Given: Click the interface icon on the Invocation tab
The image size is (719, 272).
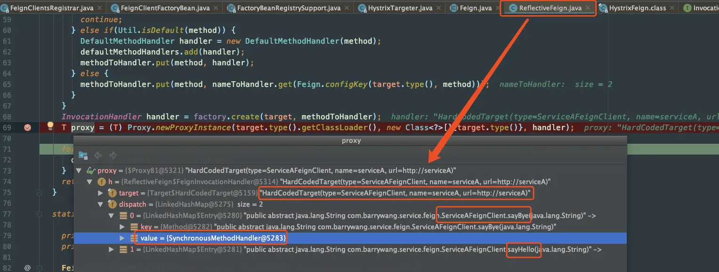Looking at the screenshot, I should 687,8.
